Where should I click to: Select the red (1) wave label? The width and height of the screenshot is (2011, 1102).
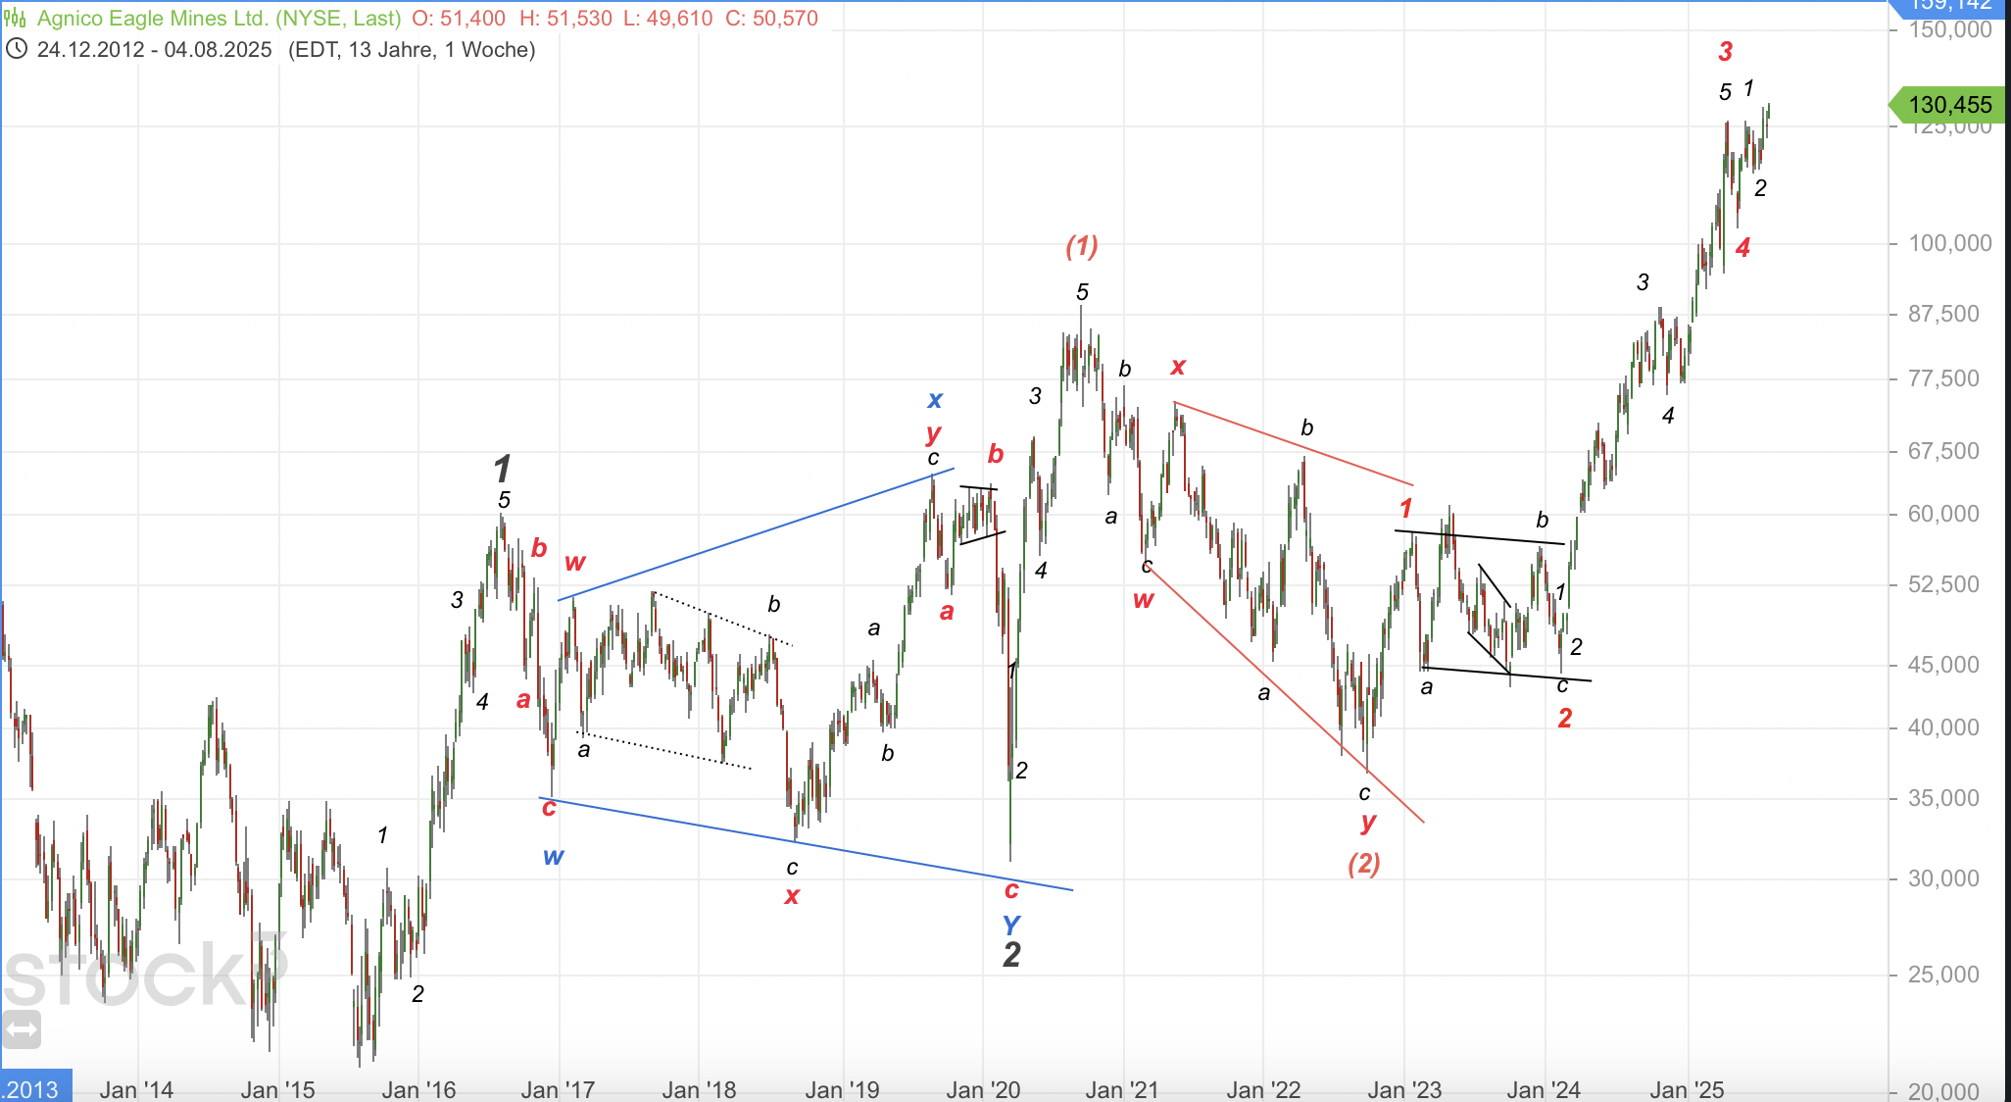point(1082,245)
